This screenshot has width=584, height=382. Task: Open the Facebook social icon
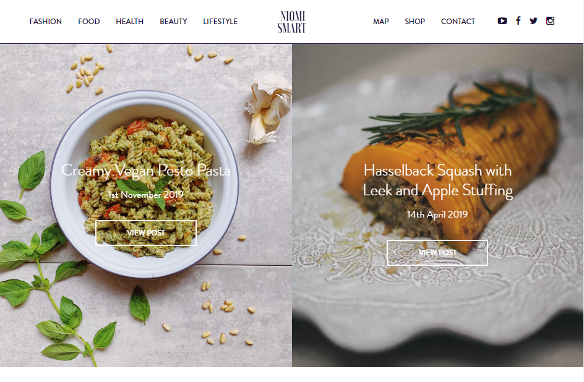coord(518,21)
